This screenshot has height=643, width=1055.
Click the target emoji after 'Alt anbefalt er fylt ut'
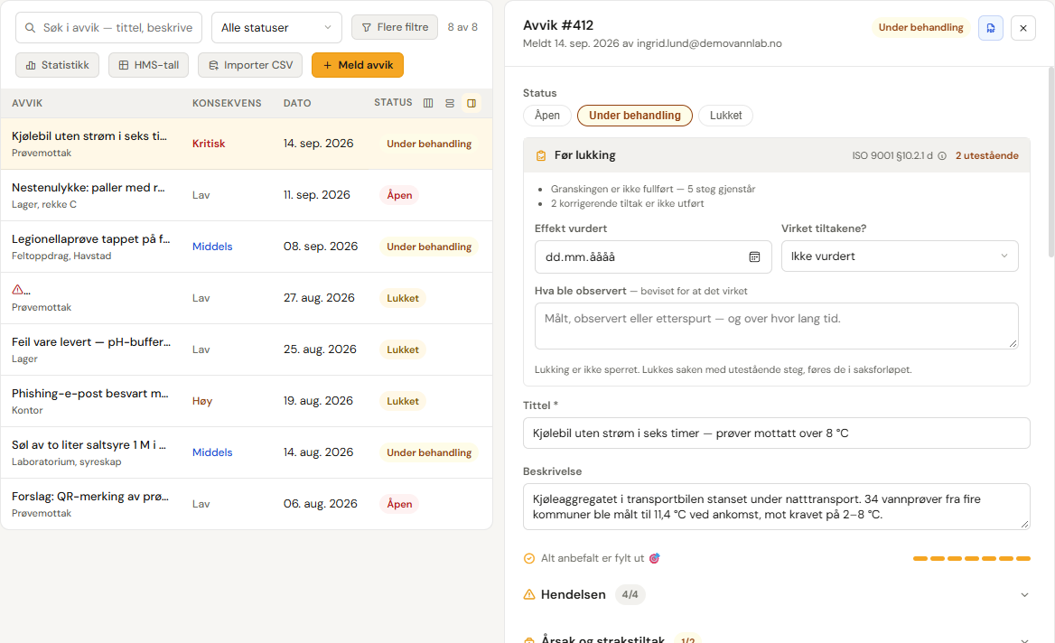pyautogui.click(x=654, y=558)
